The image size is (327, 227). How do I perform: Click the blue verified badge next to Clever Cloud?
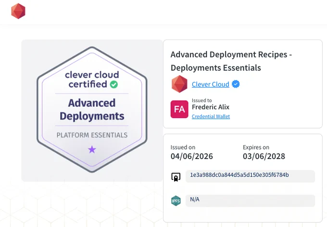[x=236, y=84]
